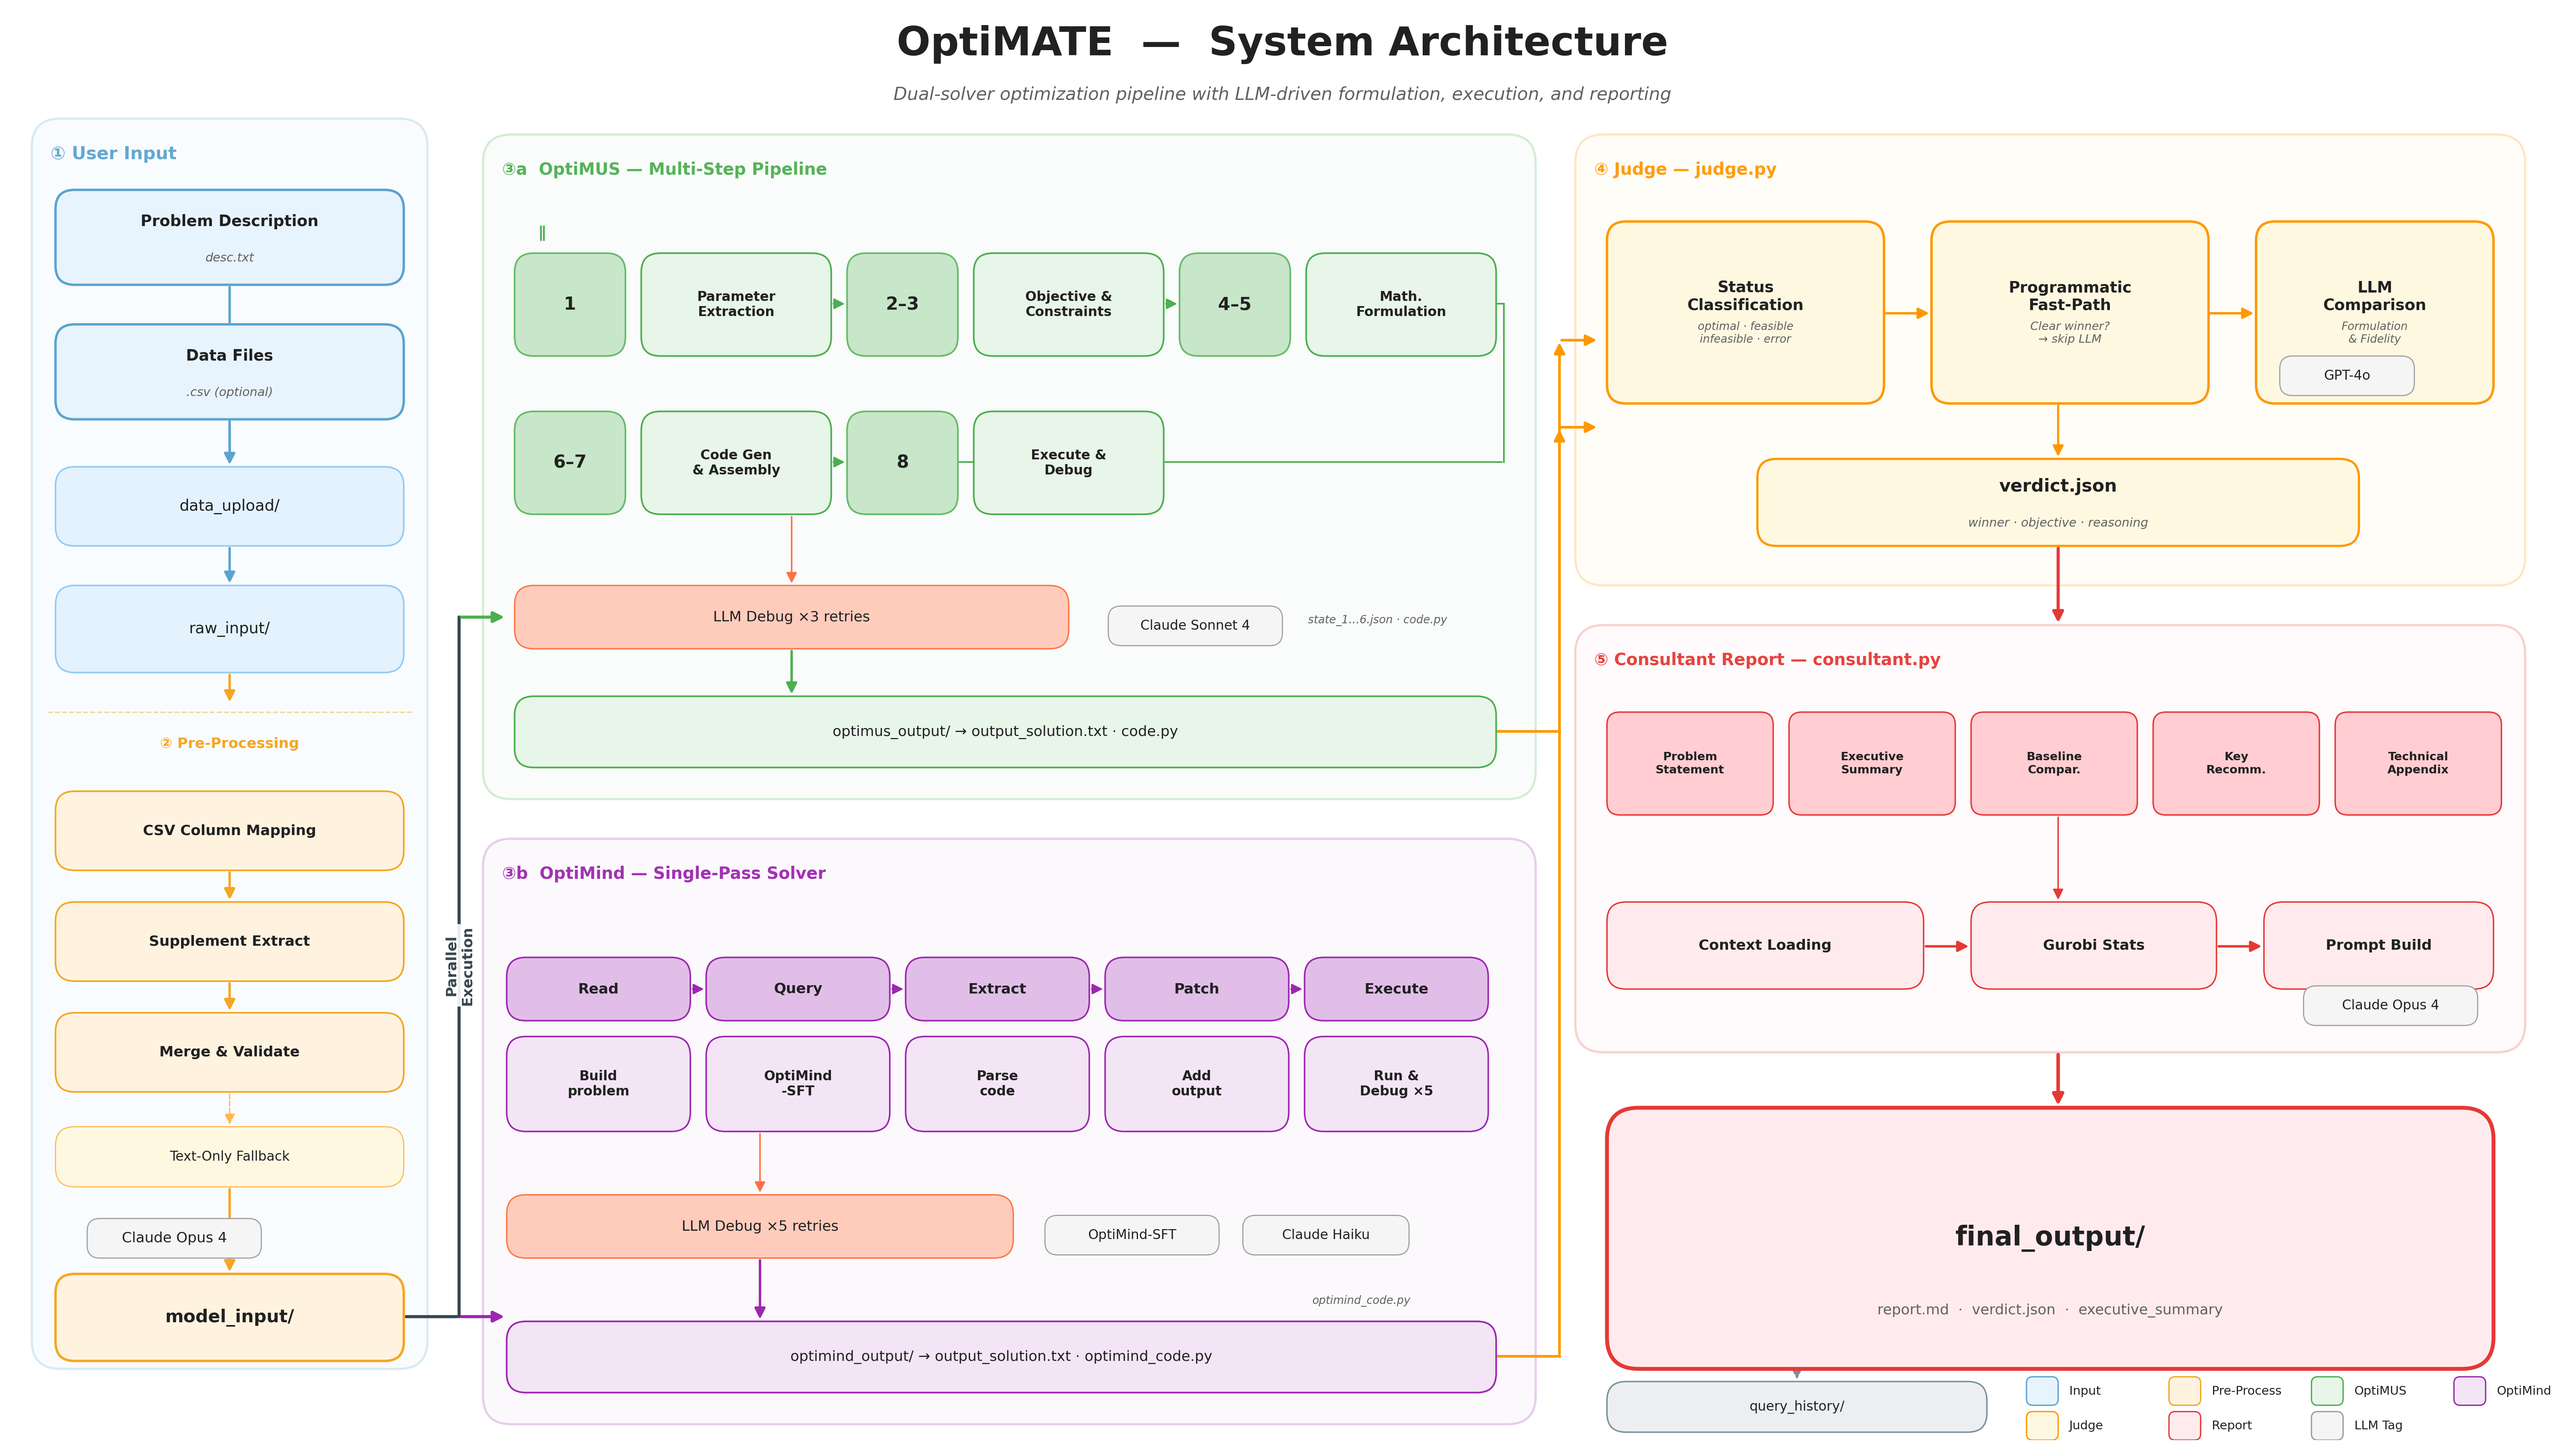Click the step 4–5 box
This screenshot has height=1456, width=2567.
(1234, 304)
